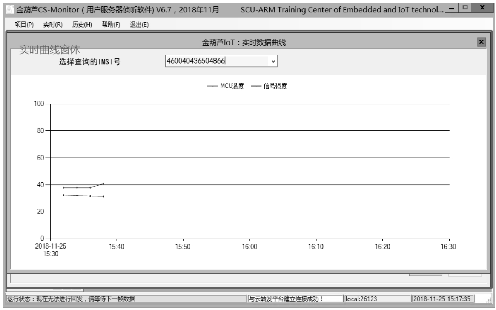Open the 实时(R) menu
This screenshot has width=496, height=310.
[x=53, y=25]
